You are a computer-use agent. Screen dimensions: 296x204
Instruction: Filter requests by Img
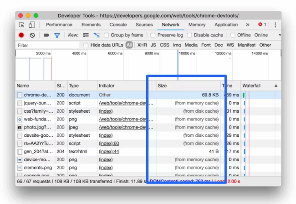click(x=177, y=45)
